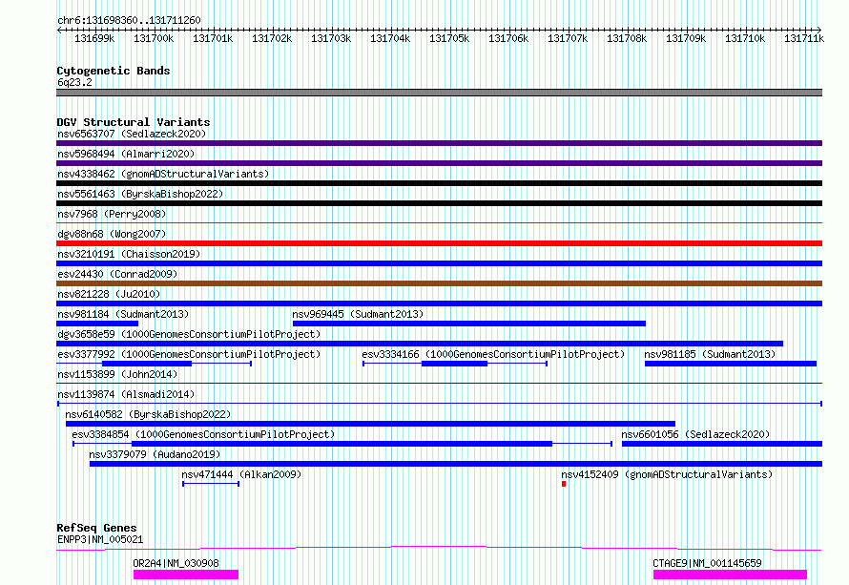Select the esv24430 (Conrad2009) label
This screenshot has height=585, width=849.
click(x=117, y=274)
